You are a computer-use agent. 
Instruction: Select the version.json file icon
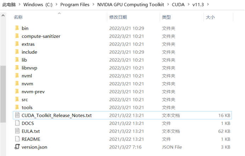point(17,147)
